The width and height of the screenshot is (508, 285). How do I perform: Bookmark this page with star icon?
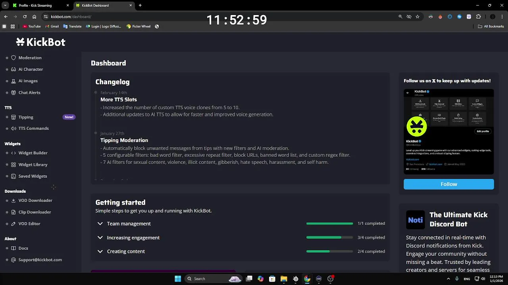click(x=418, y=17)
